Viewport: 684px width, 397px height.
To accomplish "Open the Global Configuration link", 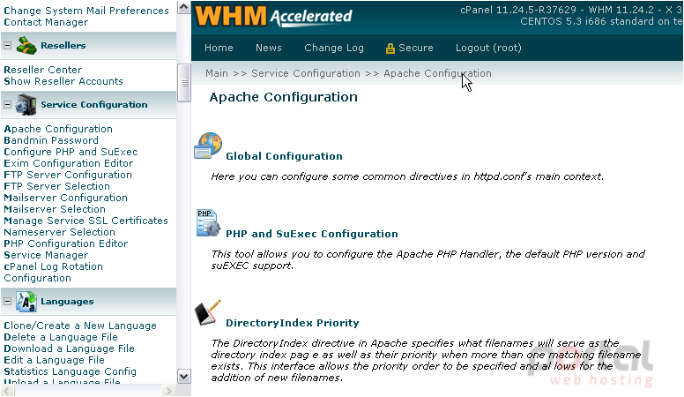I will tap(284, 156).
